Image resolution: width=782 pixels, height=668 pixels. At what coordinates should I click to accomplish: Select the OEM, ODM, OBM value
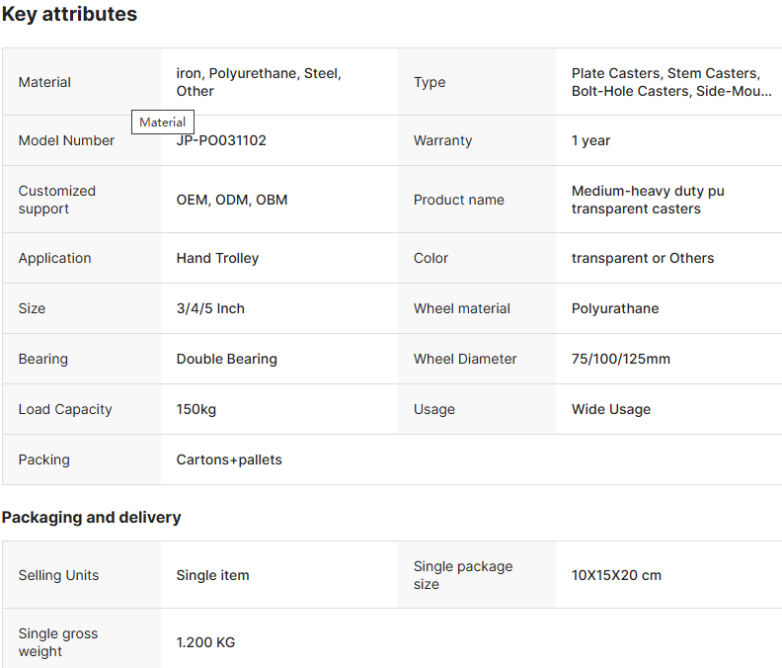point(232,200)
